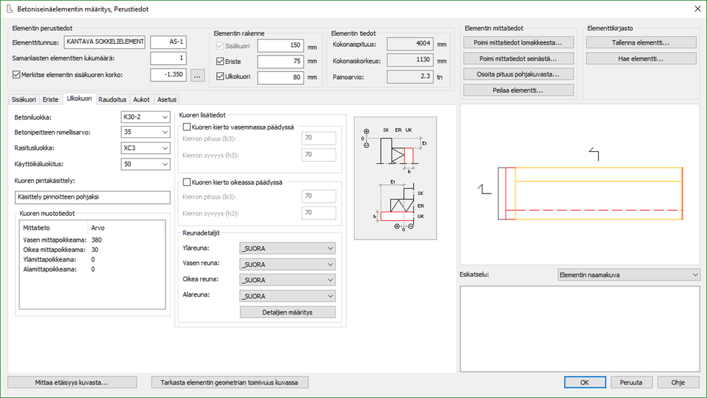Enable Kuoren kierto vasemmassa päädyssä
This screenshot has height=398, width=707.
tap(187, 127)
